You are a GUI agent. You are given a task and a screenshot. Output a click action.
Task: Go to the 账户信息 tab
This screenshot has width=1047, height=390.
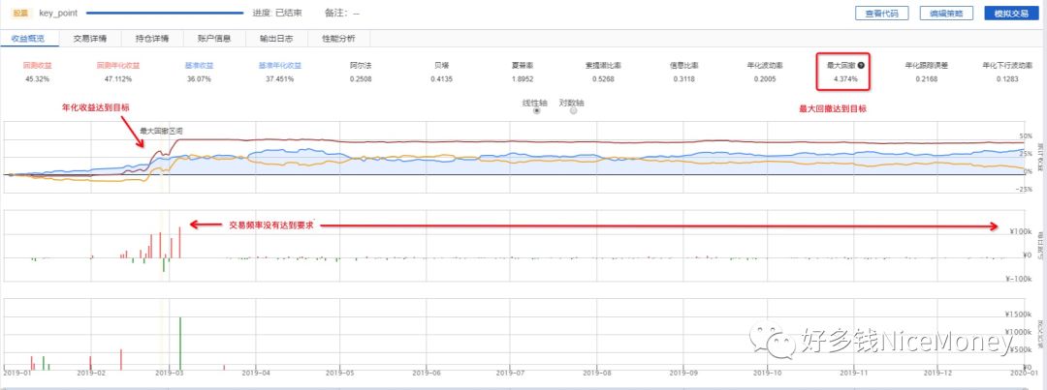(214, 38)
